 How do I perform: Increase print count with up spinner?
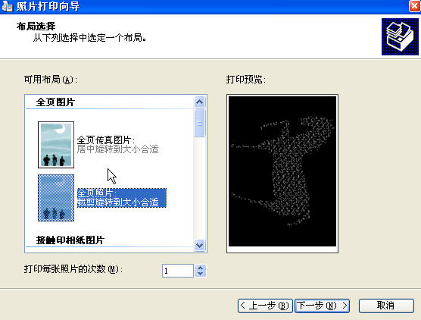point(201,268)
